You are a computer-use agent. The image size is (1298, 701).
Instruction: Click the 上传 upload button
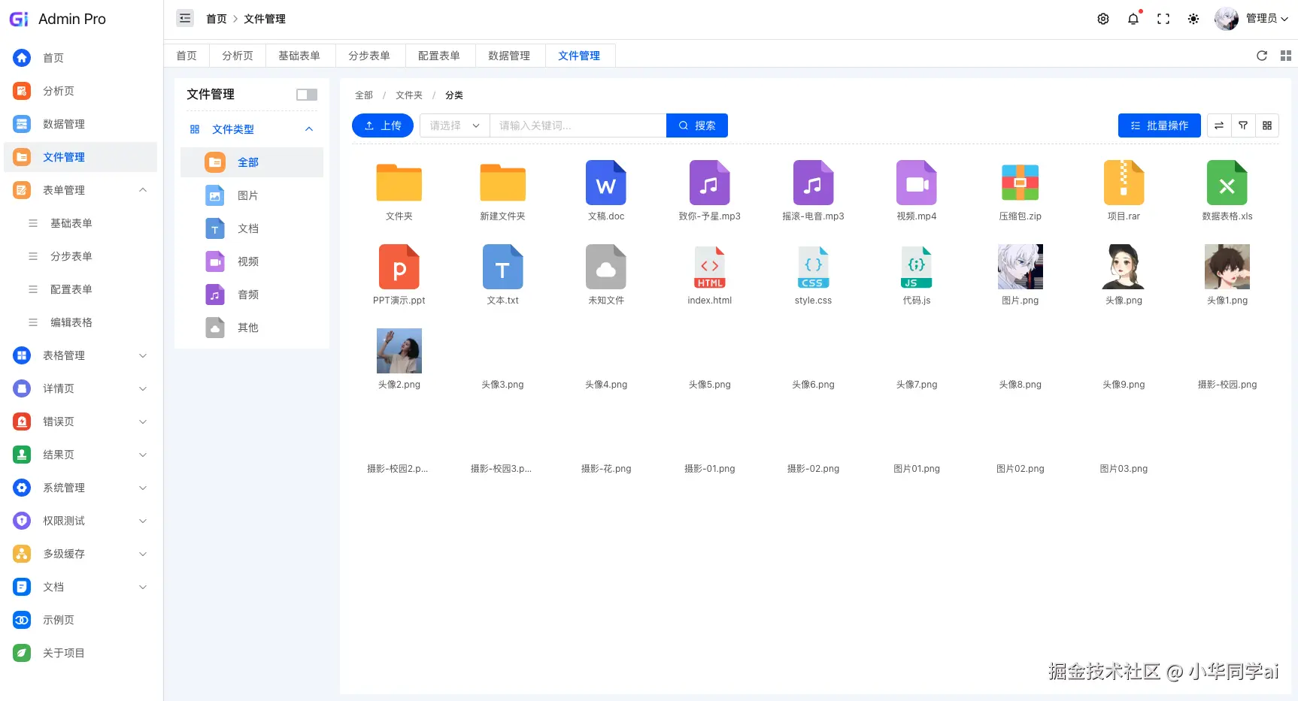pyautogui.click(x=383, y=125)
